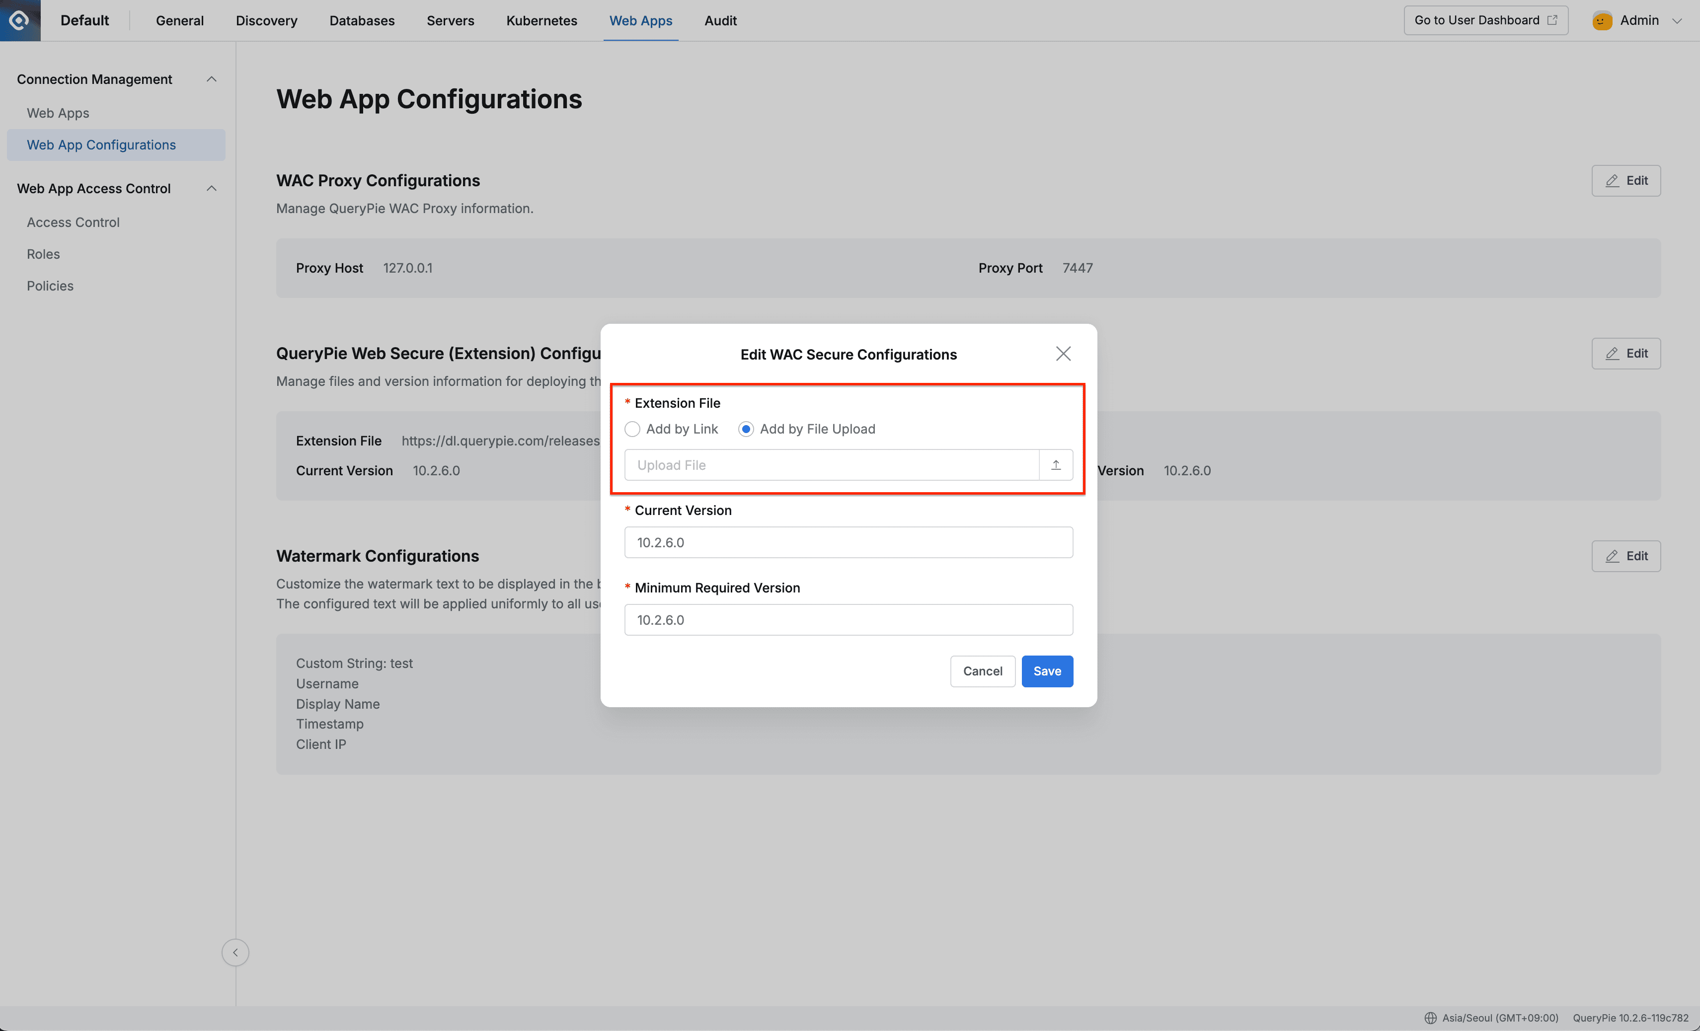Image resolution: width=1700 pixels, height=1031 pixels.
Task: Switch to the Audit tab
Action: [x=720, y=20]
